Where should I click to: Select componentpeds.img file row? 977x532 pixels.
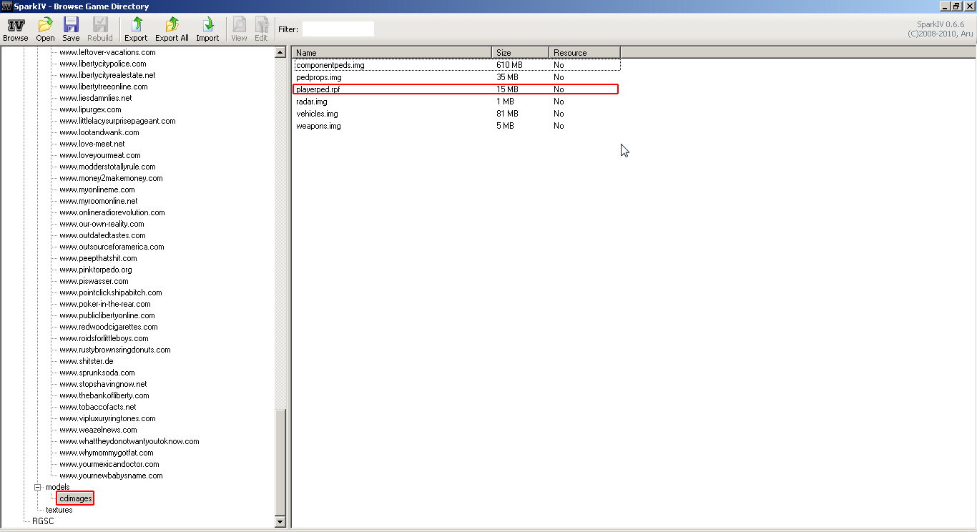pyautogui.click(x=456, y=65)
